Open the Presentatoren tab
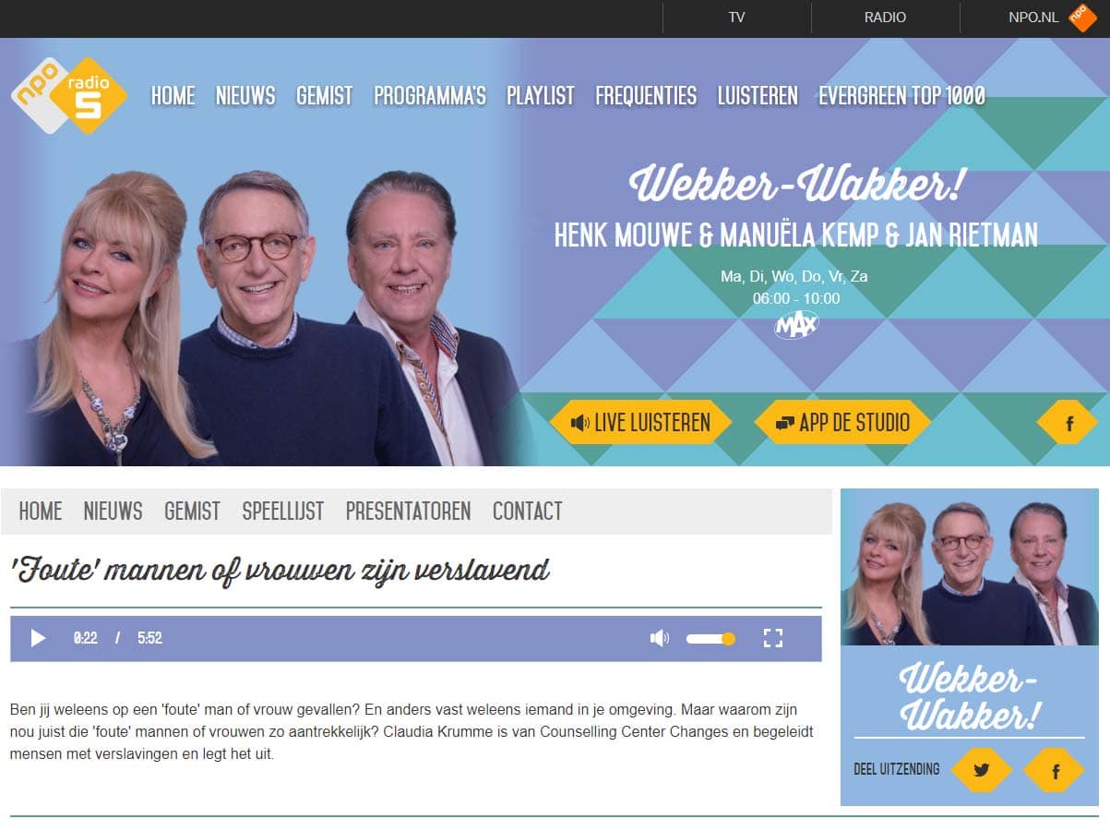 (409, 512)
